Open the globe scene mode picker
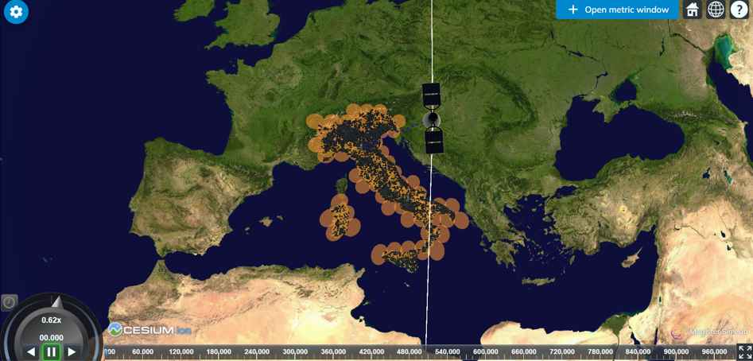This screenshot has height=361, width=753. tap(716, 10)
